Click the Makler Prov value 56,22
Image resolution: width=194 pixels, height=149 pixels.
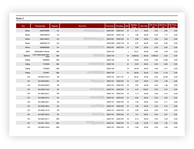[x=136, y=77]
